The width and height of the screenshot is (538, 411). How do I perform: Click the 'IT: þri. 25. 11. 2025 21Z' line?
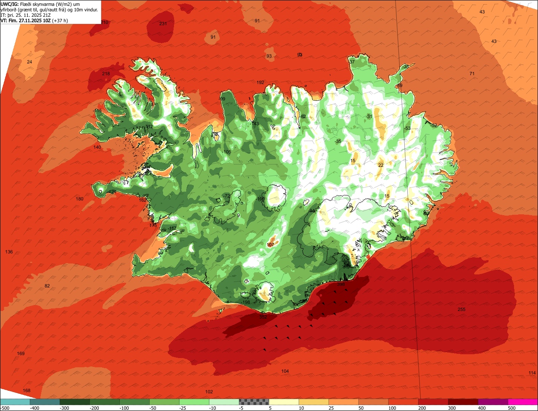(x=26, y=15)
